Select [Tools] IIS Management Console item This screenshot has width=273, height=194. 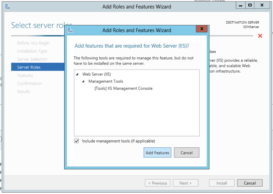click(123, 89)
